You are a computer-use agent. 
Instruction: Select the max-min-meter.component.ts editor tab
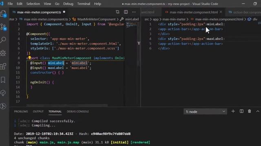[x=39, y=12]
